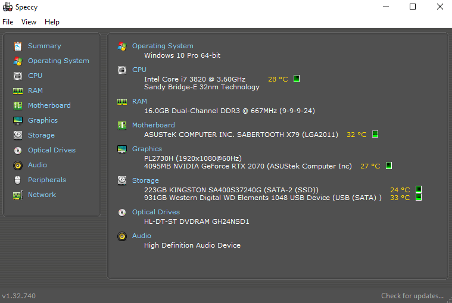452x303 pixels.
Task: Open the View menu
Action: [29, 22]
